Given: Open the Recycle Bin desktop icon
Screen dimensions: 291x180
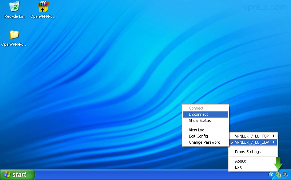Looking at the screenshot, I should (x=14, y=10).
